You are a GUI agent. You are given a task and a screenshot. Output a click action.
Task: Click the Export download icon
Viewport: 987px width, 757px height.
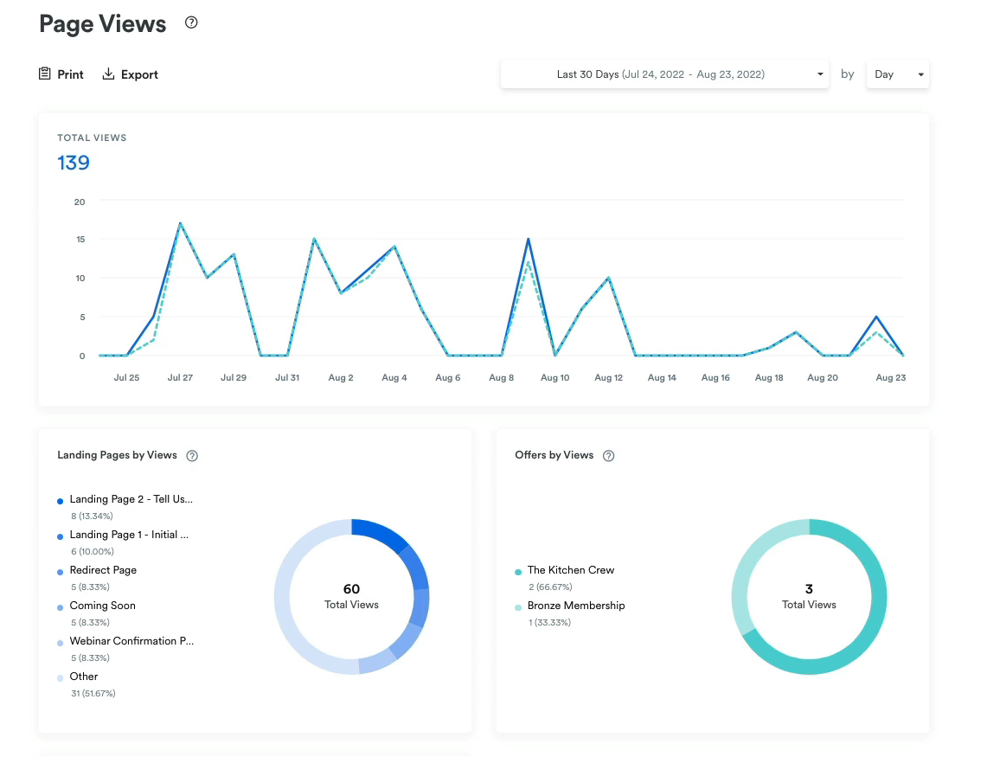[x=107, y=74]
